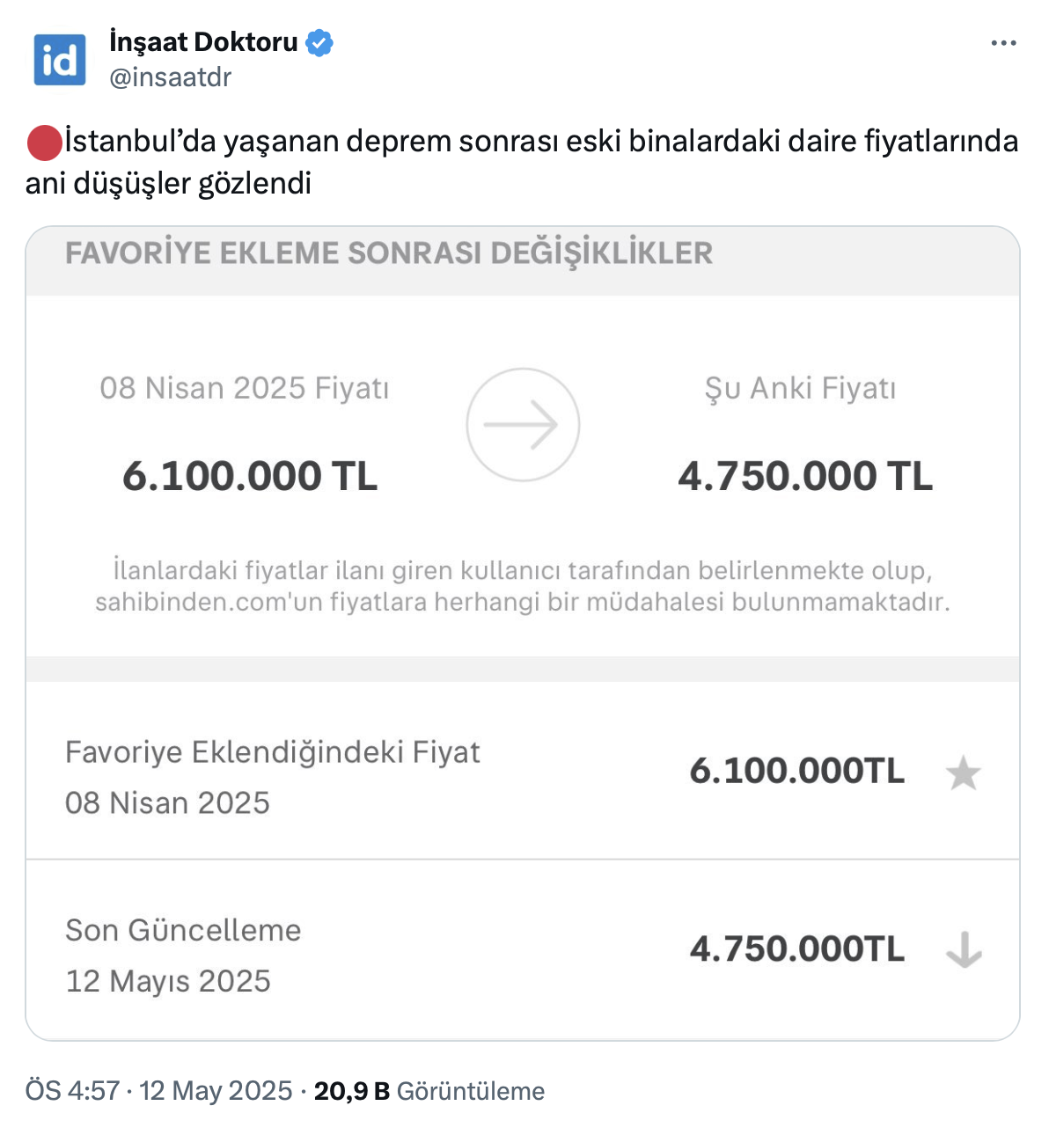This screenshot has width=1049, height=1135.
Task: Click the large 6.100.000 TL old price
Action: [250, 476]
